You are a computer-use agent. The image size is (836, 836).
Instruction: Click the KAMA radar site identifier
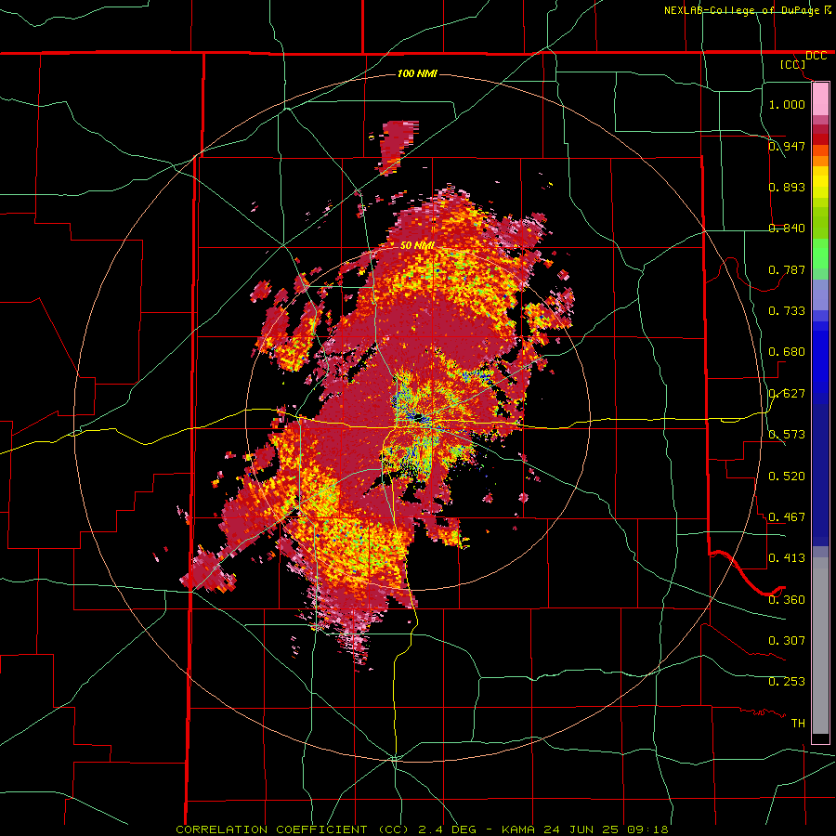pos(520,829)
